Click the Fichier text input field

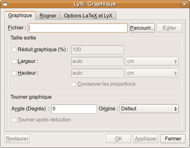78,28
